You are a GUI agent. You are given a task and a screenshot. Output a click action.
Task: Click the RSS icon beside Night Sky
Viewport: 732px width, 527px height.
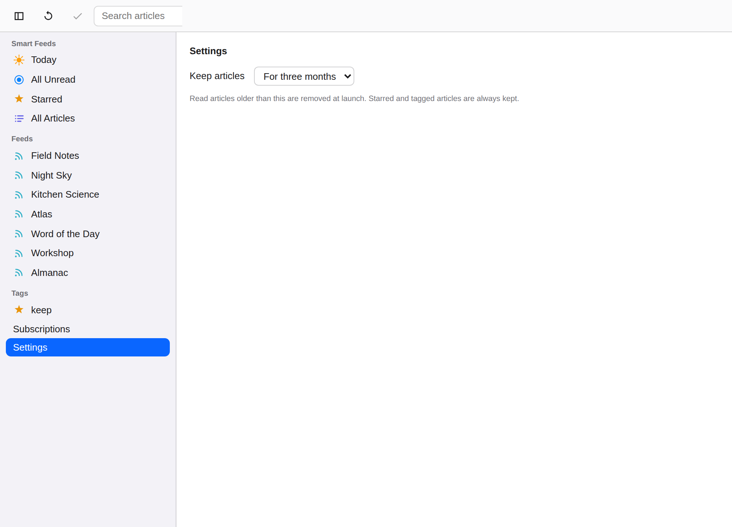click(19, 176)
